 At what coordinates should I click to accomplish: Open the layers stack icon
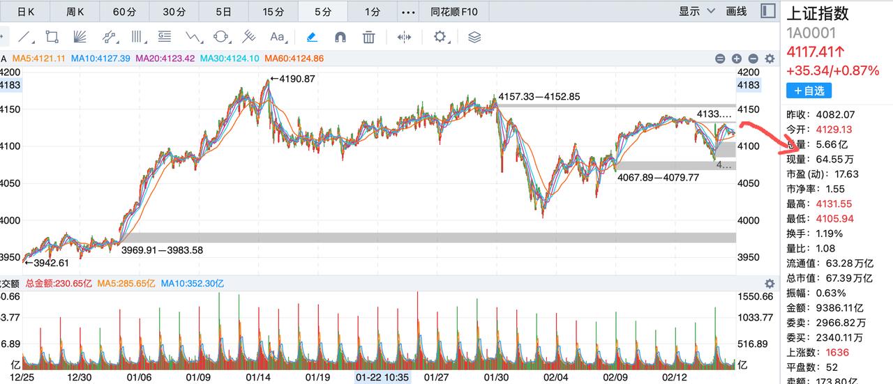474,36
